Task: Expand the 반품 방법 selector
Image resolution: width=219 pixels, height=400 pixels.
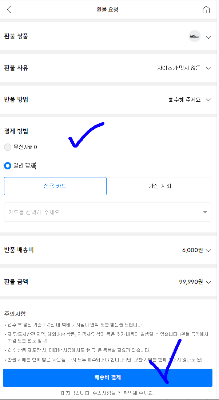Action: [208, 99]
